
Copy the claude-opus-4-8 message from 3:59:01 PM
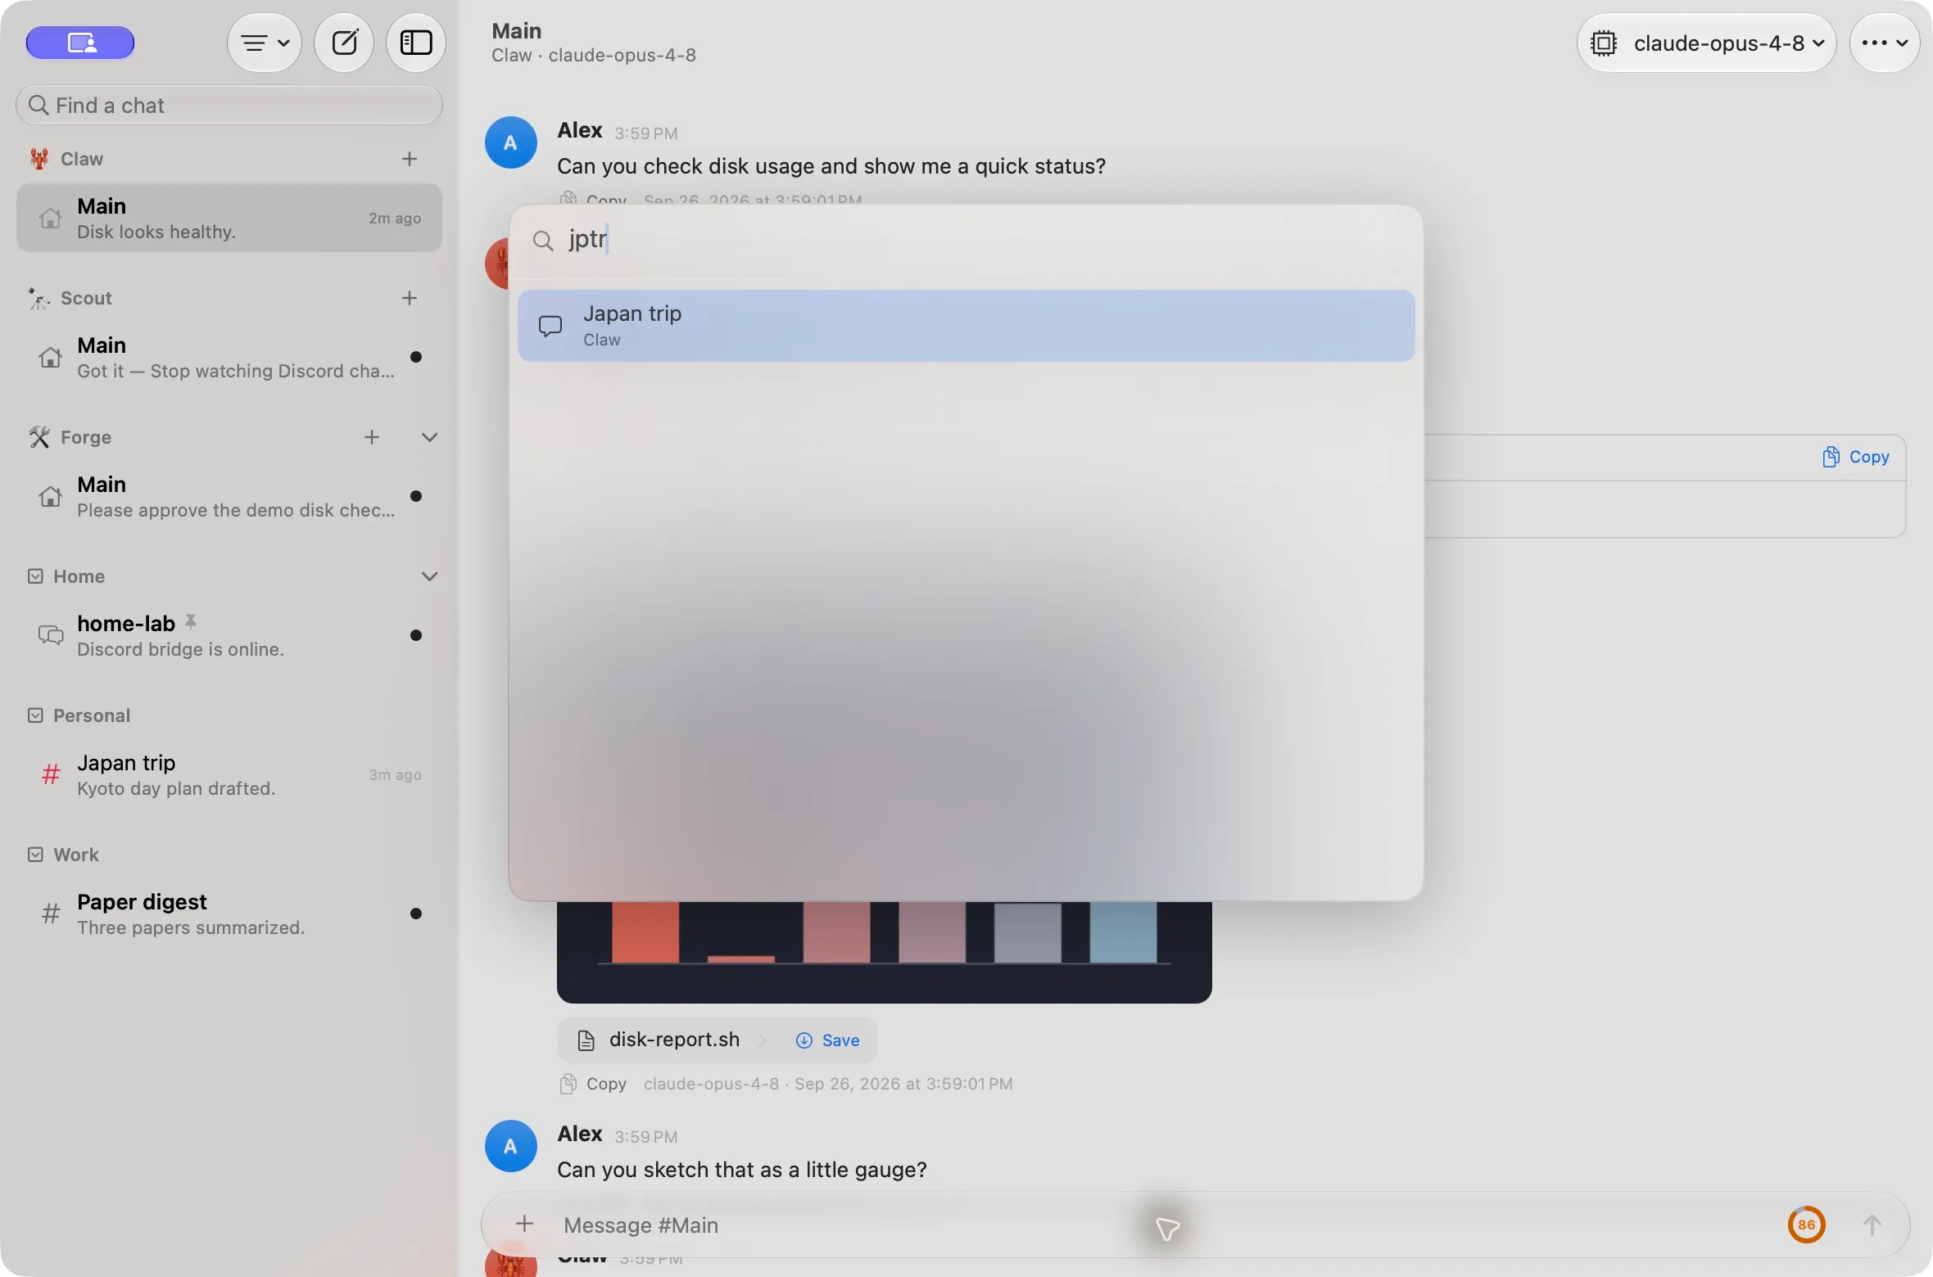coord(593,1084)
